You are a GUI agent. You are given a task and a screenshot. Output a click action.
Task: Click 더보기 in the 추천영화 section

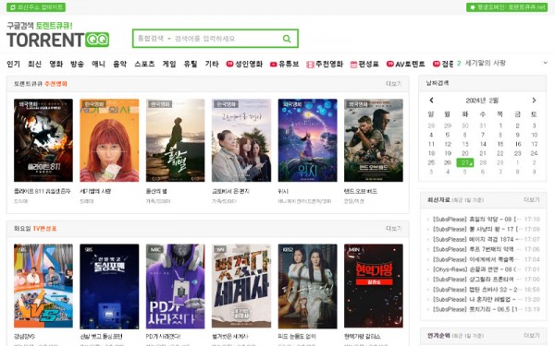point(393,84)
